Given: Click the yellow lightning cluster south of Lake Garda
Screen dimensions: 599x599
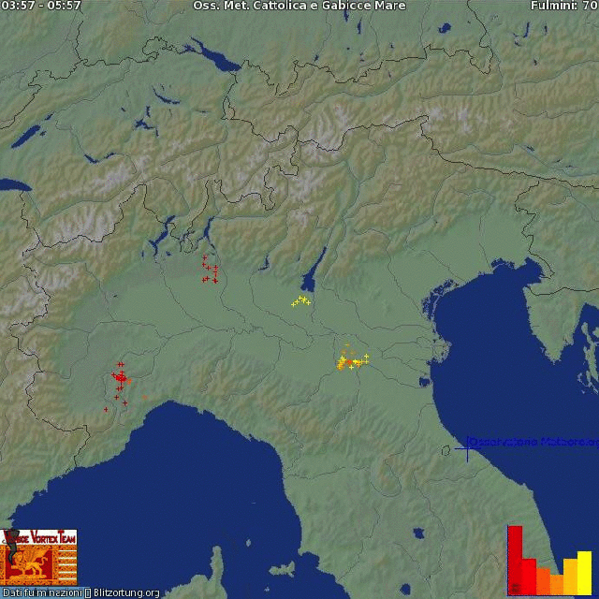Looking at the screenshot, I should coord(300,300).
